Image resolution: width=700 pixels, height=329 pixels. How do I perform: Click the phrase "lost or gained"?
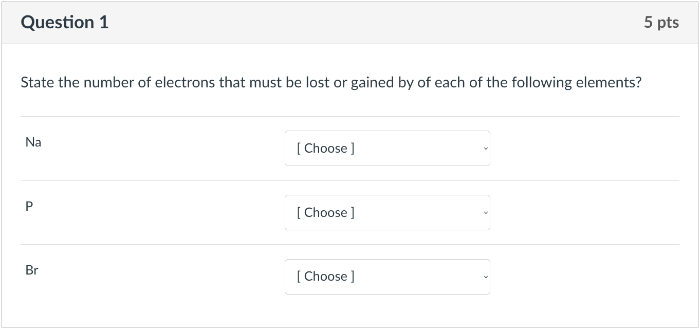click(348, 83)
